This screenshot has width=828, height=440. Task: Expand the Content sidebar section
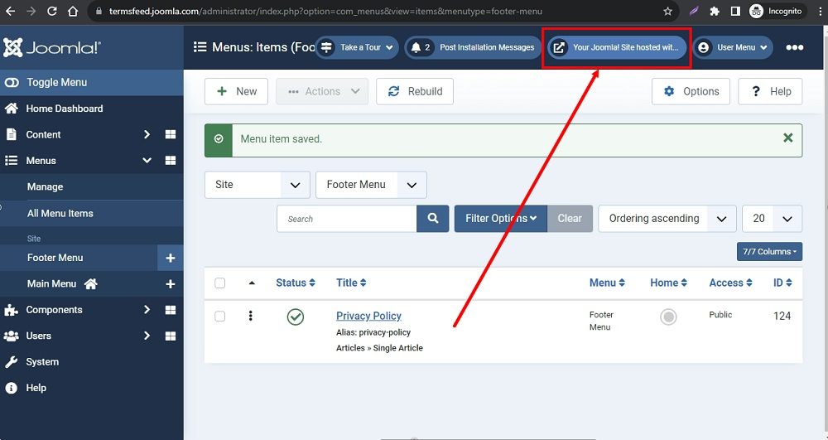coord(147,135)
